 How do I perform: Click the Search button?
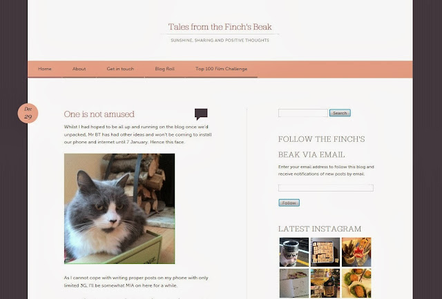coord(340,113)
